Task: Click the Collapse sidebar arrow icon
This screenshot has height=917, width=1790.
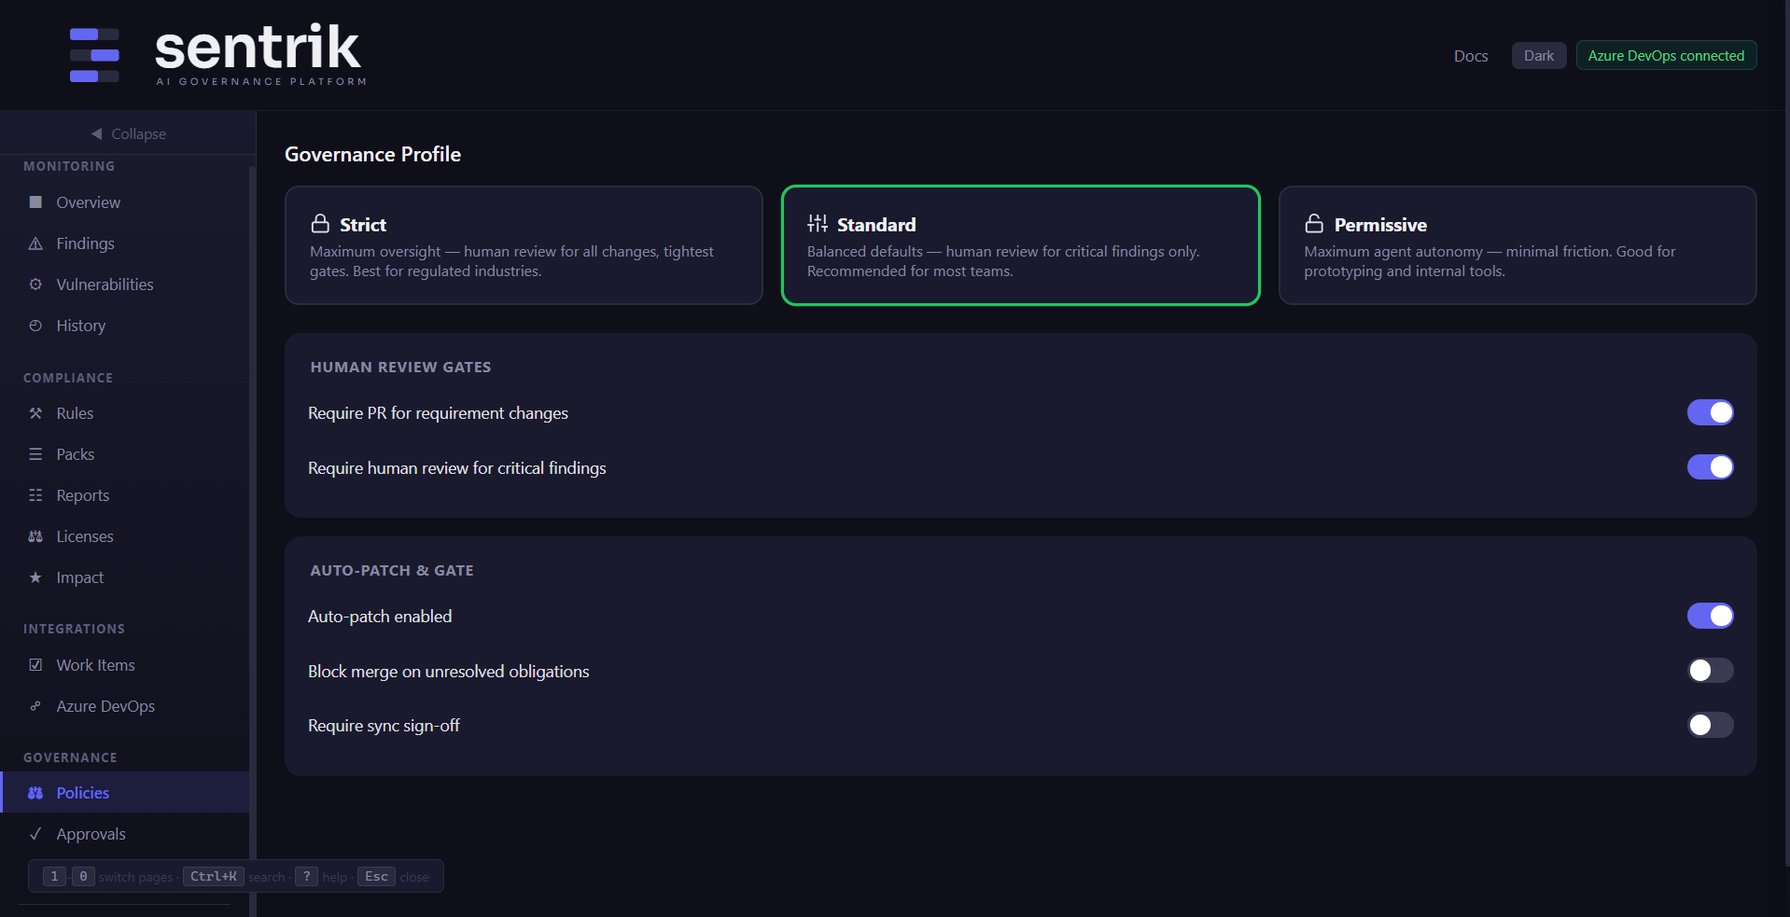Action: (x=96, y=134)
